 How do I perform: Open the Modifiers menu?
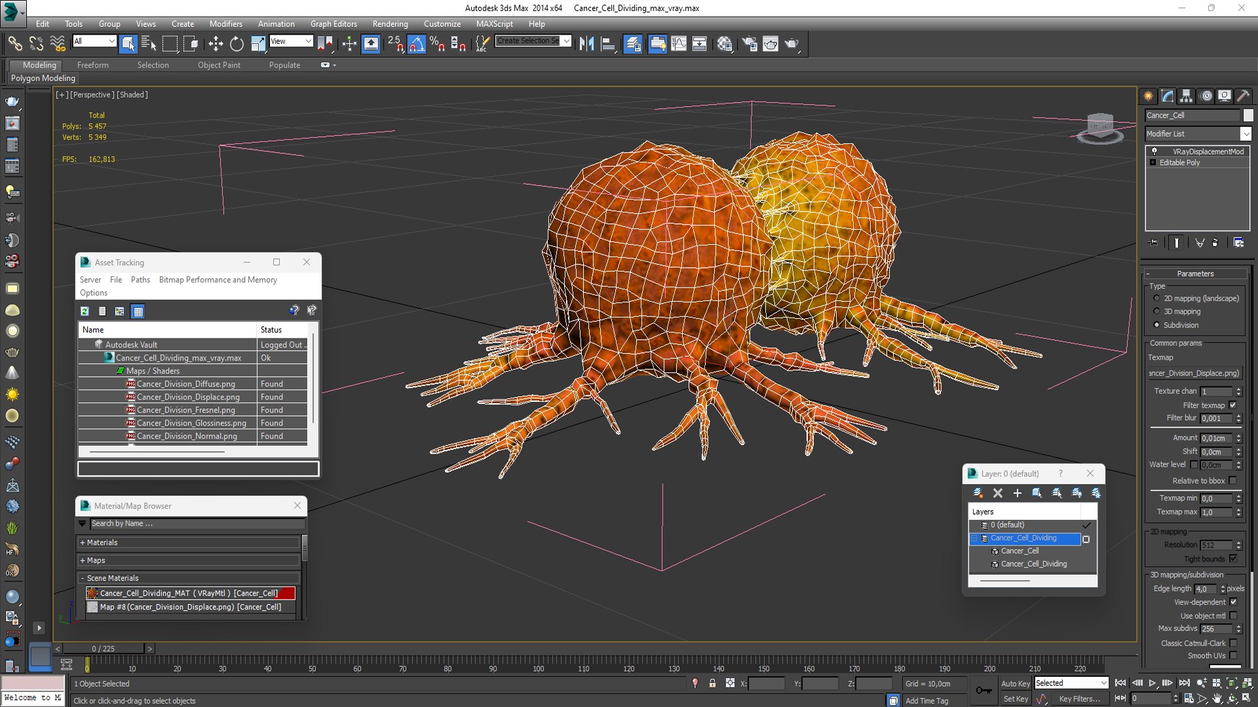(x=225, y=24)
